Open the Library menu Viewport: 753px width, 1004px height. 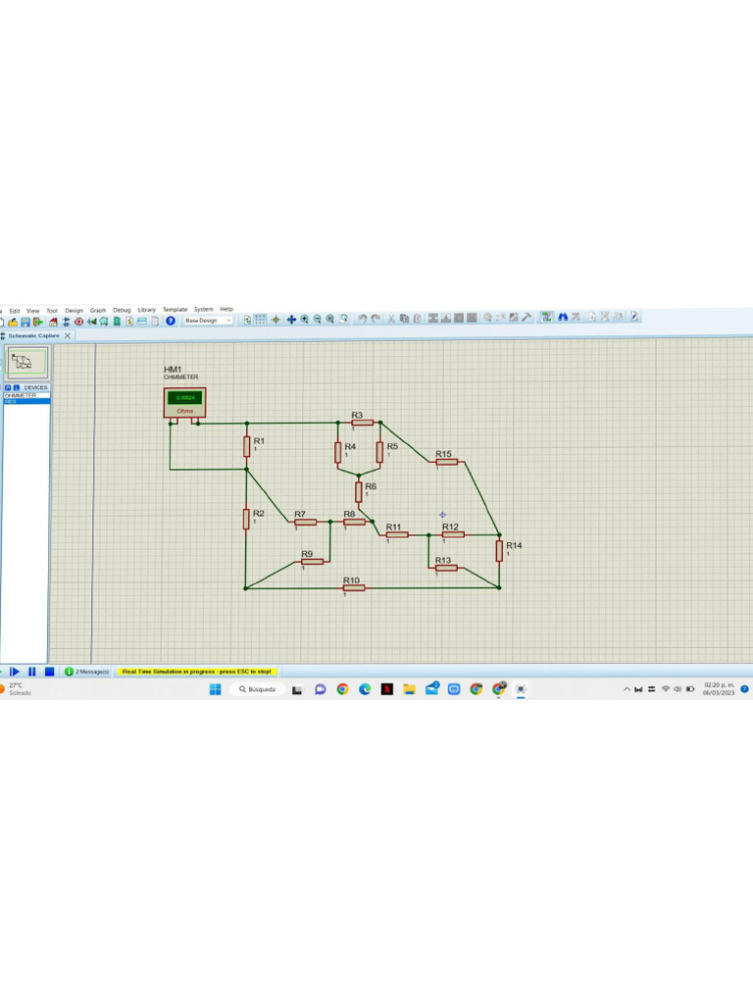(146, 310)
